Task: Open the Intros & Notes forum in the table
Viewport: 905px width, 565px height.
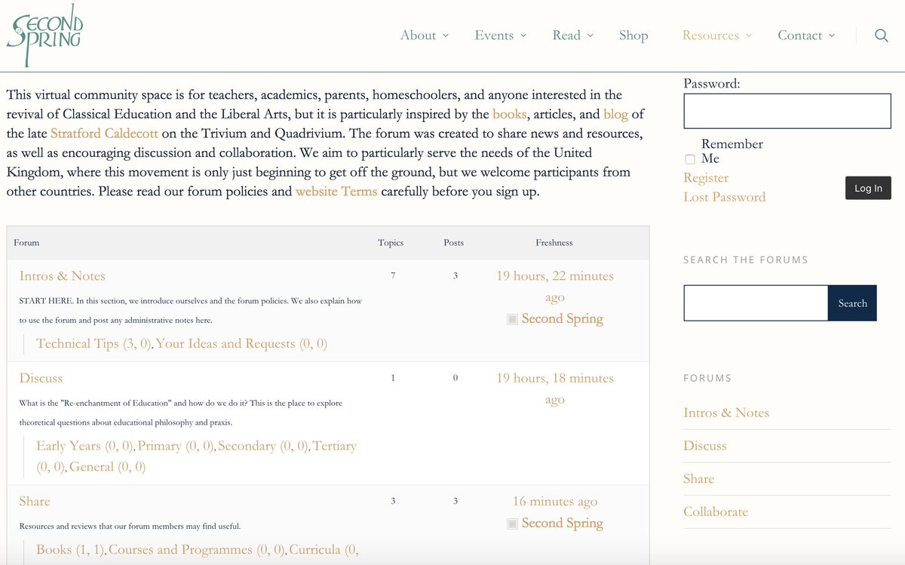Action: tap(63, 276)
